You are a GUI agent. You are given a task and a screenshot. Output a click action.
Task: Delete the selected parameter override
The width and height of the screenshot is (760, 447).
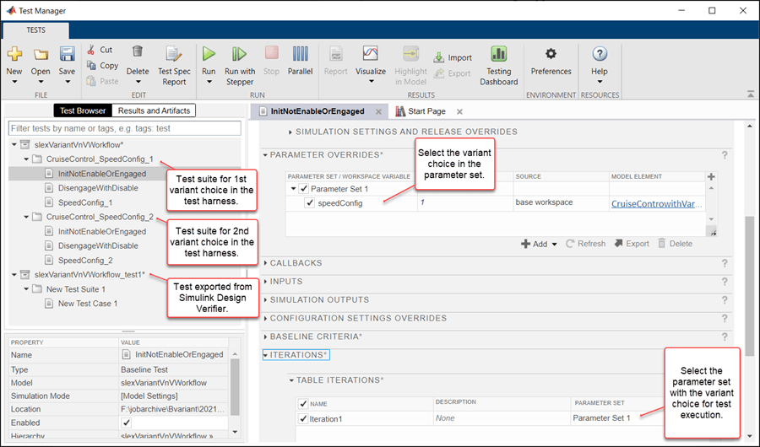coord(675,244)
